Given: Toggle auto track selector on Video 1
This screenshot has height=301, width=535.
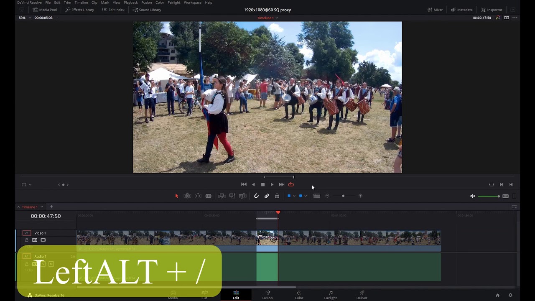Looking at the screenshot, I should click(35, 240).
